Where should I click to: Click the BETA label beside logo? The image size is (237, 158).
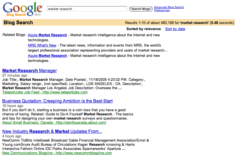click(38, 15)
